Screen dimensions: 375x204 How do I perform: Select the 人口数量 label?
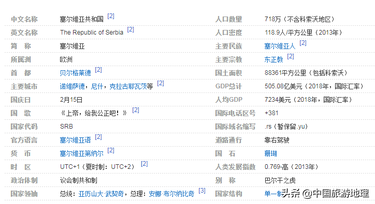[228, 19]
